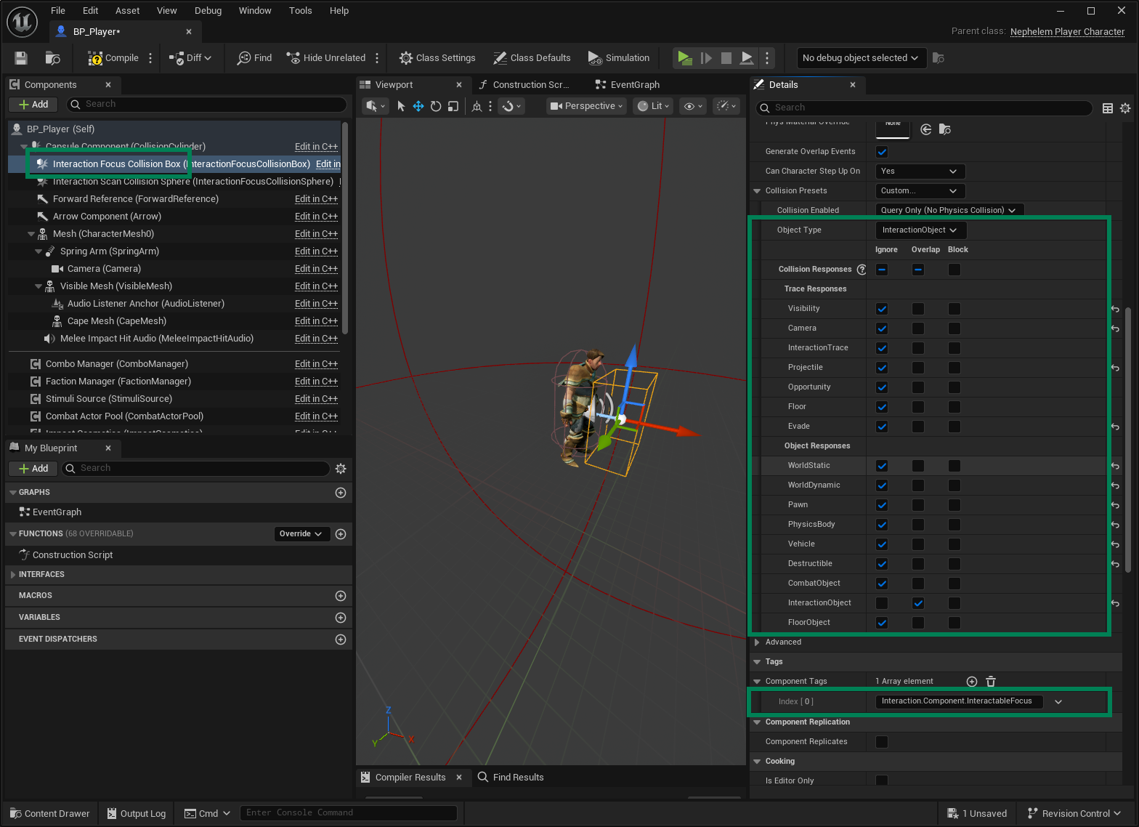This screenshot has height=827, width=1139.
Task: Open the Tools menu
Action: [301, 11]
